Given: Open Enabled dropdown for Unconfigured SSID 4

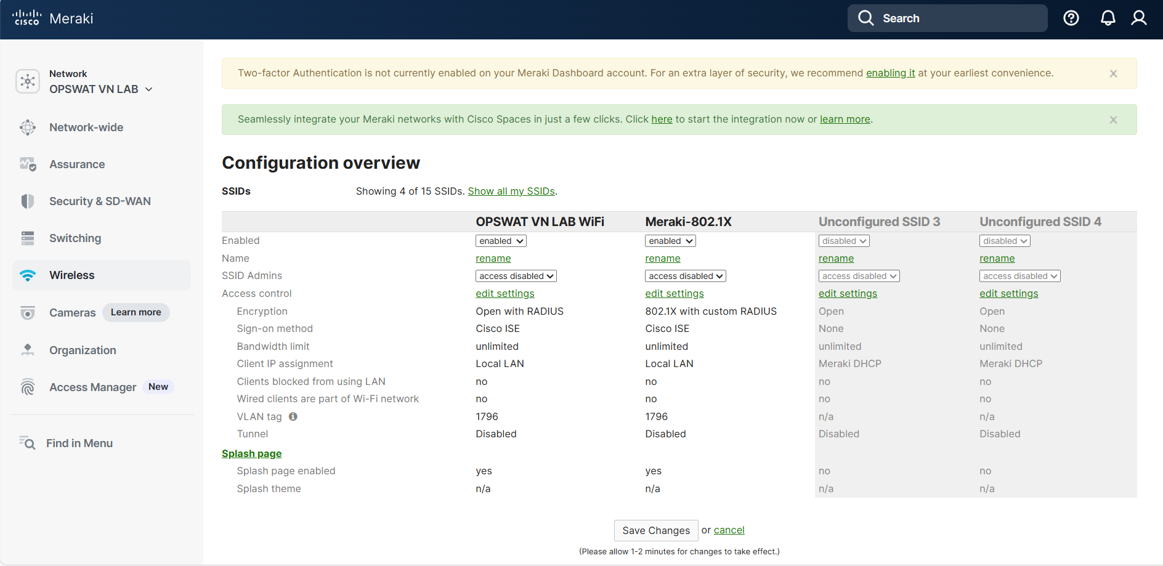Looking at the screenshot, I should tap(1005, 241).
